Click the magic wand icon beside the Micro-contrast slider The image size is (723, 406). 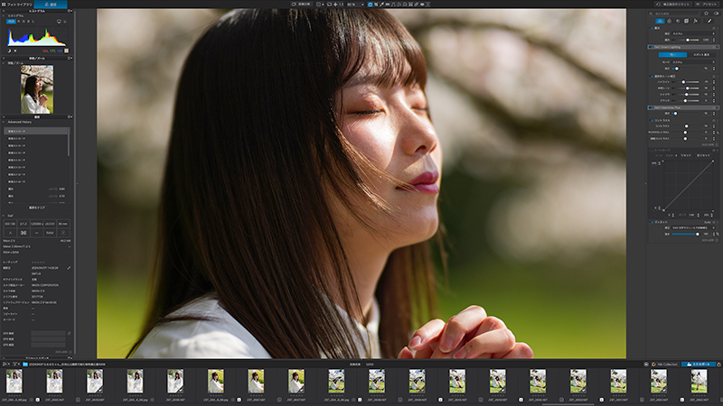(x=718, y=132)
